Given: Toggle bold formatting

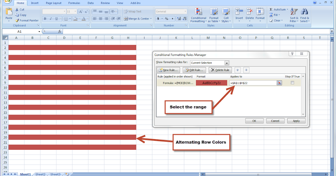Looking at the screenshot, I should (45, 18).
